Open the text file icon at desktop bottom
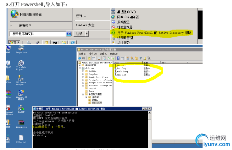The height and width of the screenshot is (150, 232). point(21,139)
